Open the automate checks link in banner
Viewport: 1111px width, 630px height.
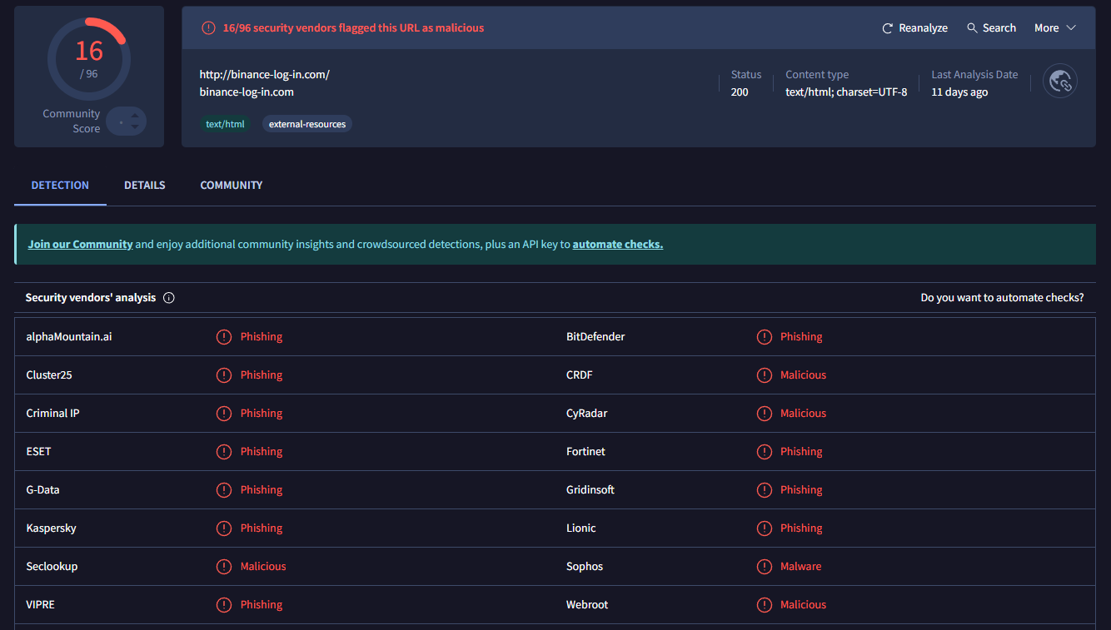click(x=617, y=245)
